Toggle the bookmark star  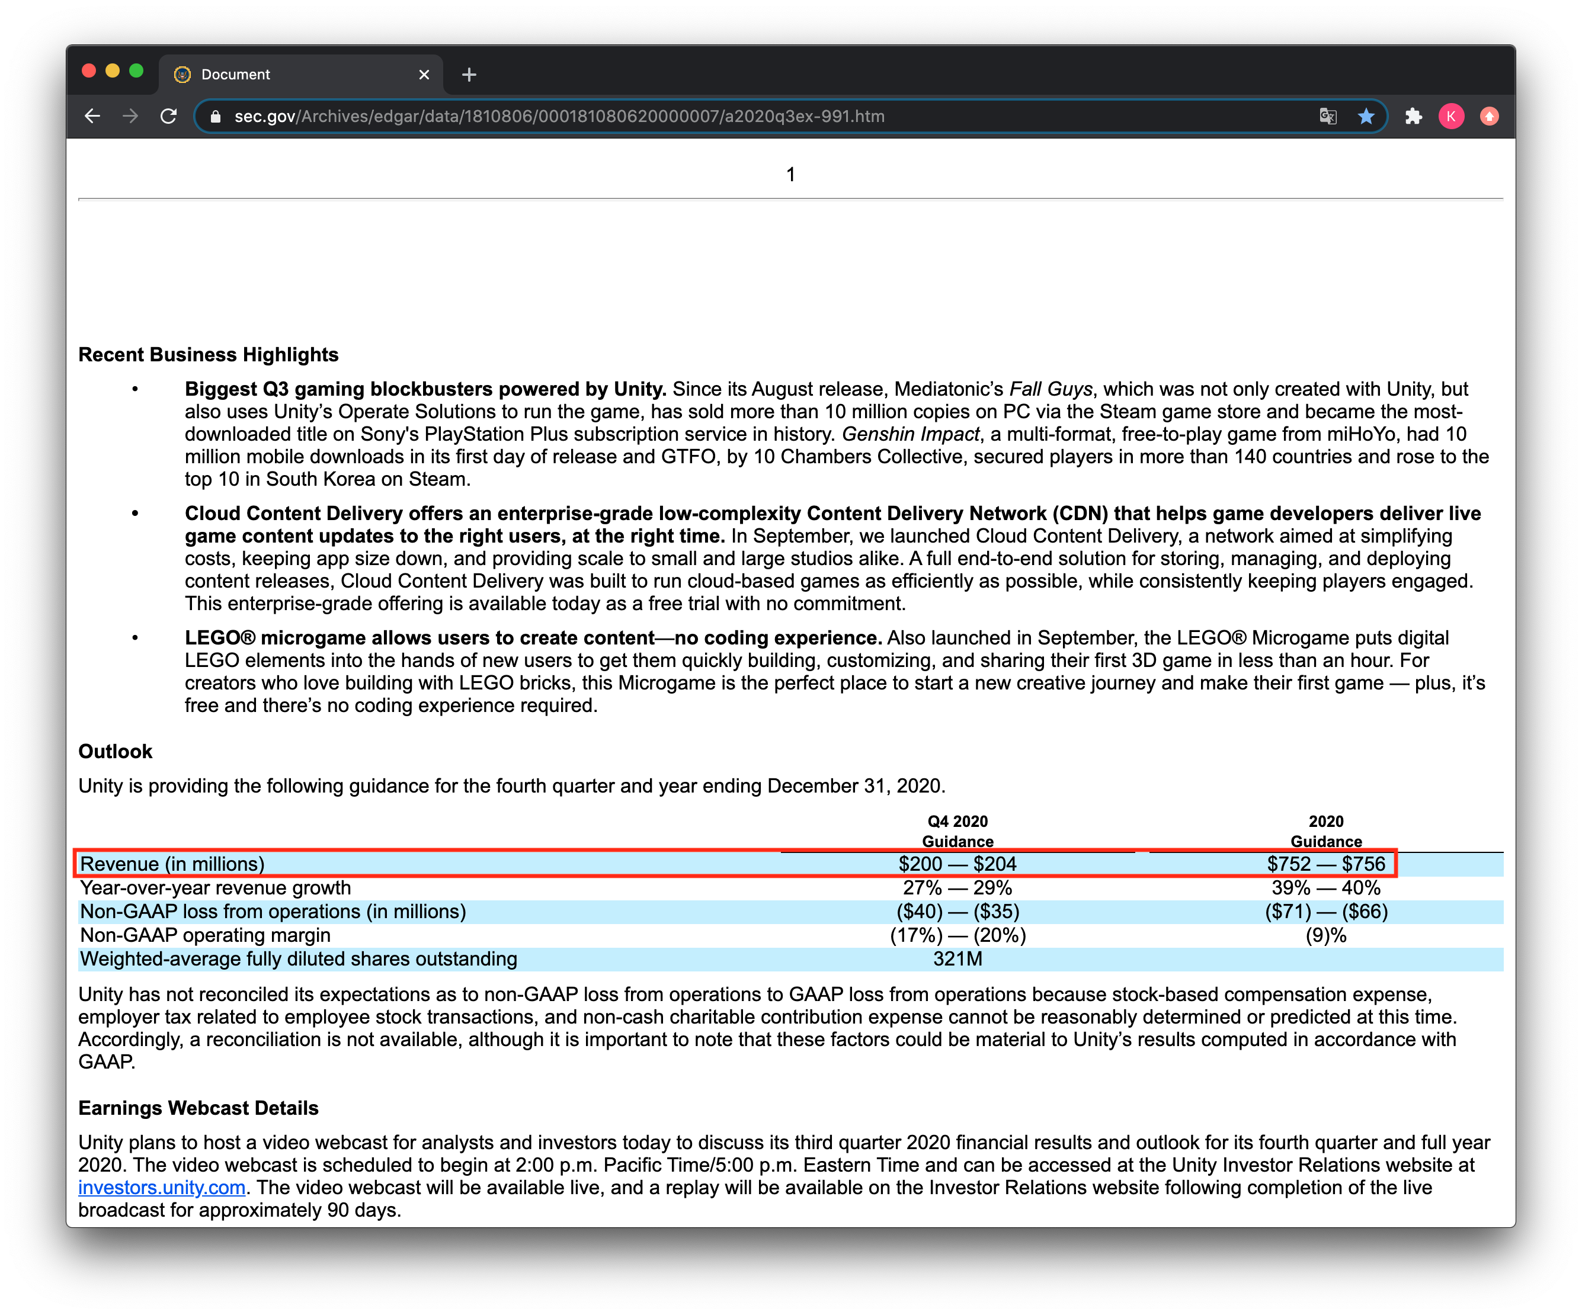tap(1366, 116)
